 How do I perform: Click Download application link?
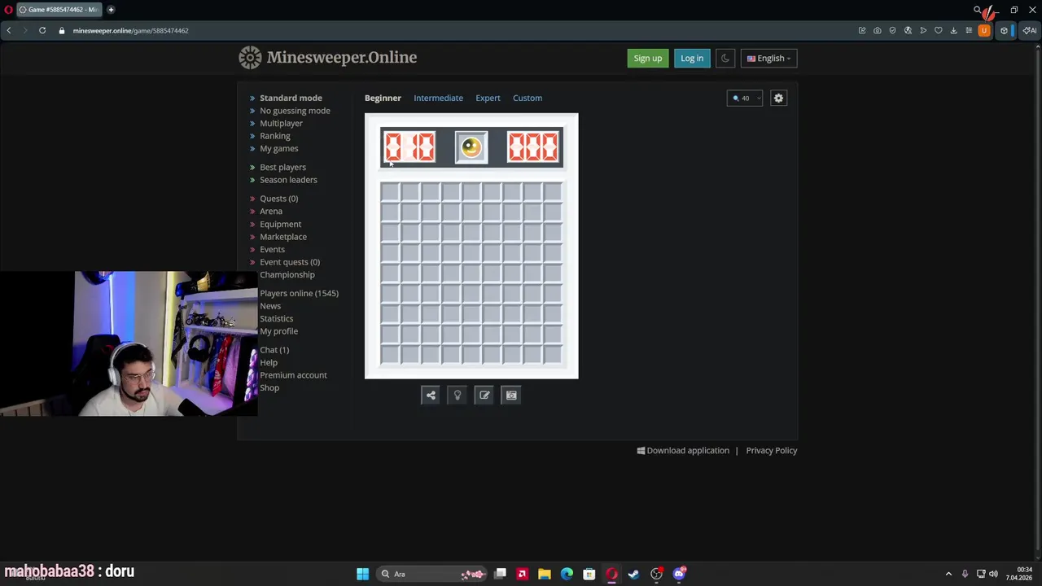(x=683, y=450)
